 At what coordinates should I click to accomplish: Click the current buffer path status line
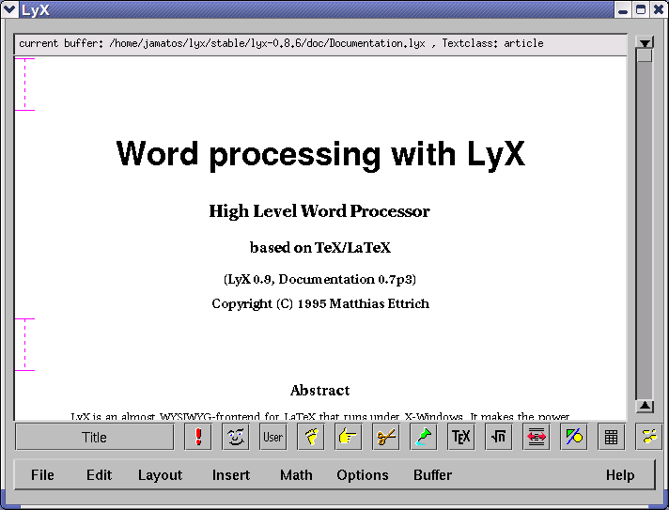click(320, 43)
